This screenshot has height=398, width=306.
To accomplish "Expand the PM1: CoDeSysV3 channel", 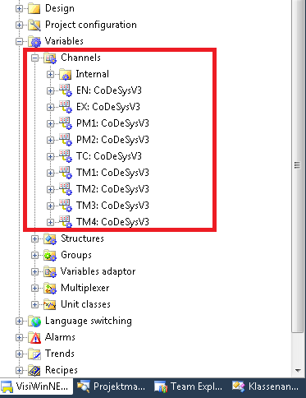I will (50, 123).
